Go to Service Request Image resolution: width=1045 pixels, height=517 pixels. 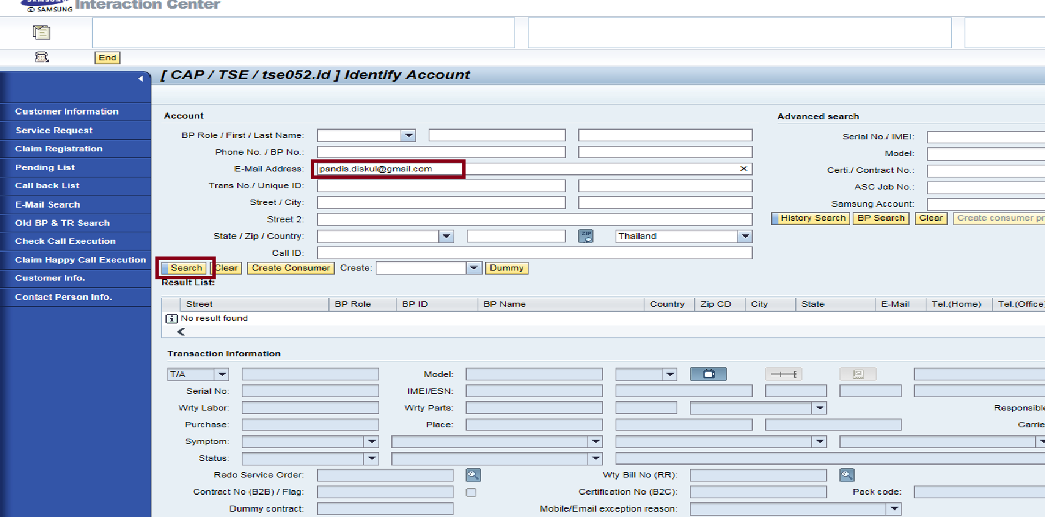pos(54,131)
